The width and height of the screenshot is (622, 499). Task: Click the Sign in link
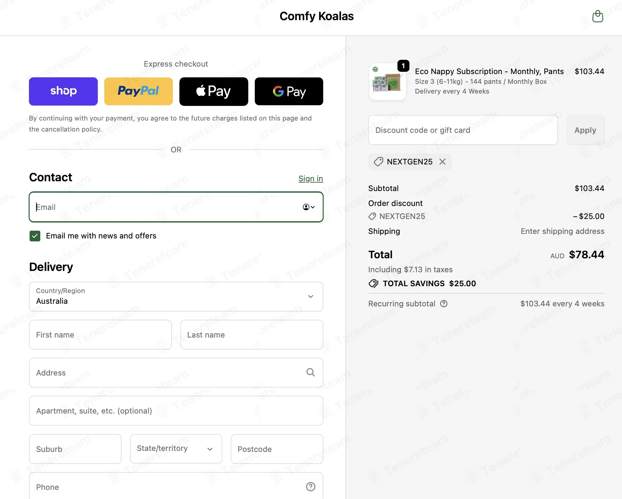[x=311, y=178]
